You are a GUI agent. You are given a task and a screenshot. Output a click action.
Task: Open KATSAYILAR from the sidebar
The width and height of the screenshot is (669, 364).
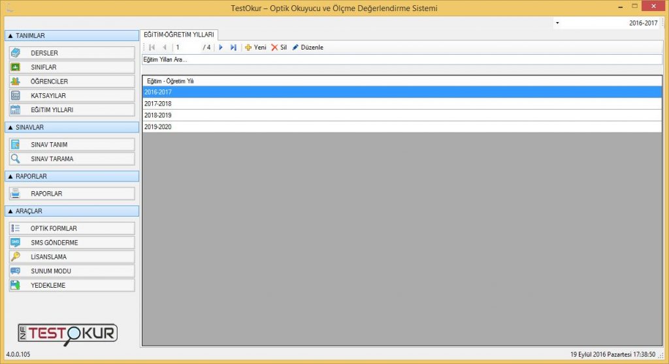[x=72, y=95]
